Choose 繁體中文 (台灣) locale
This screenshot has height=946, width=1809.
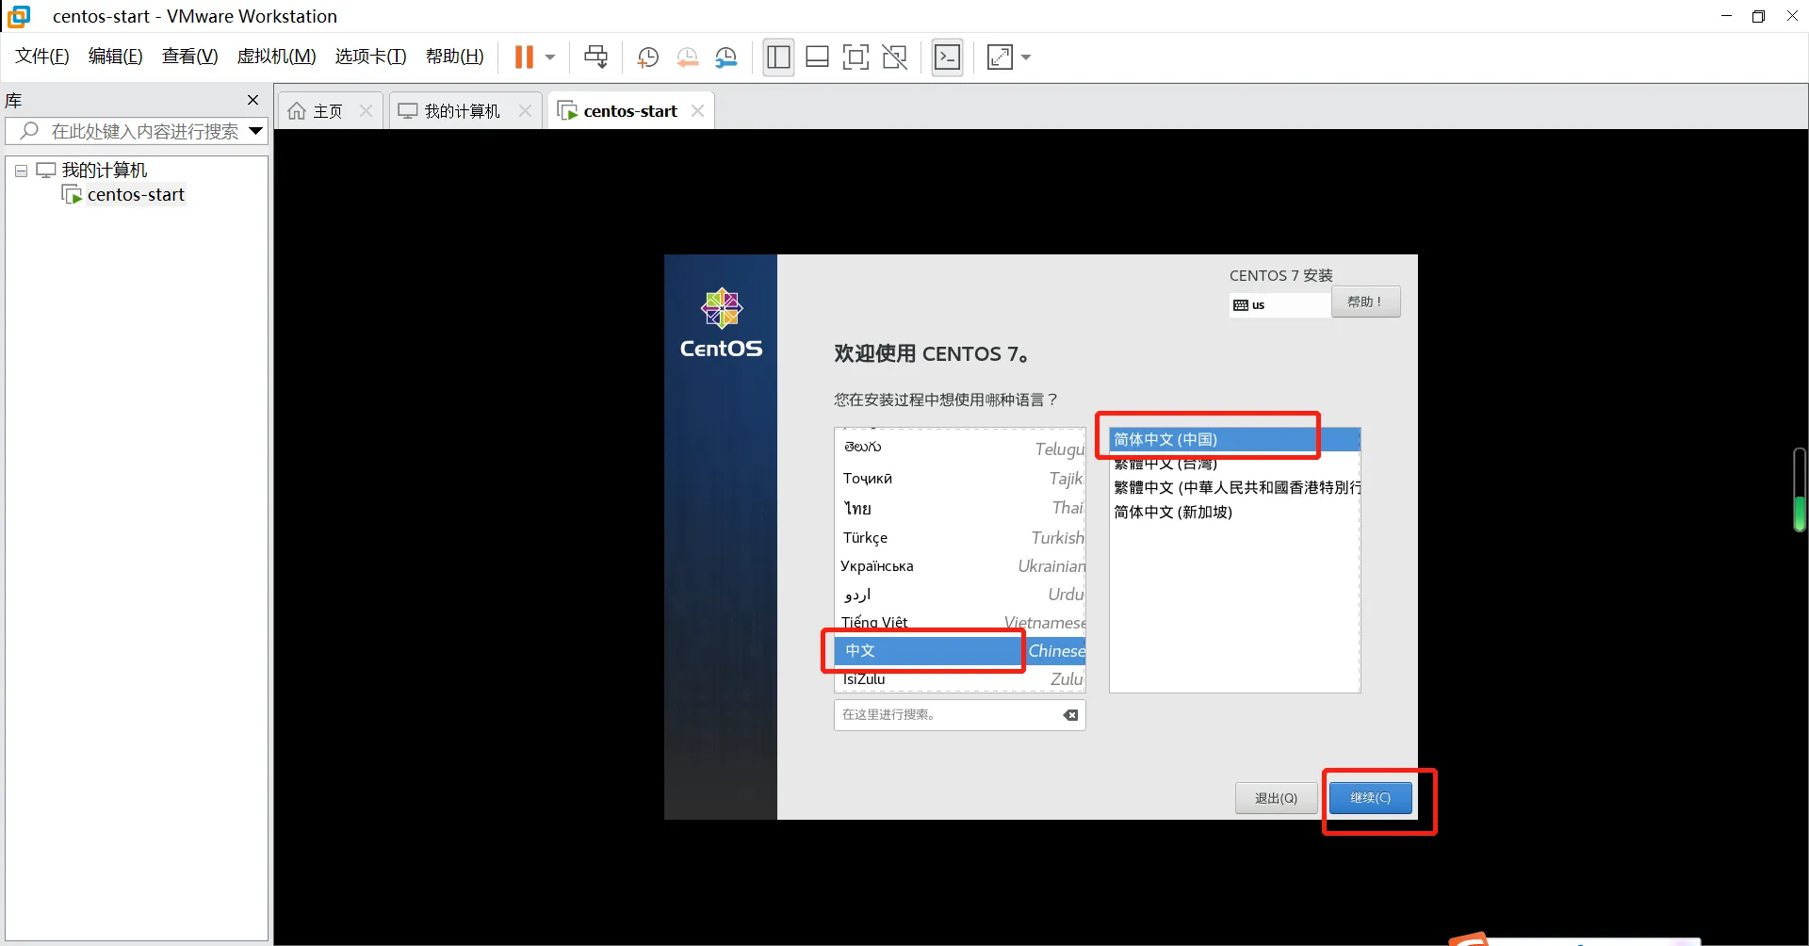pyautogui.click(x=1234, y=464)
